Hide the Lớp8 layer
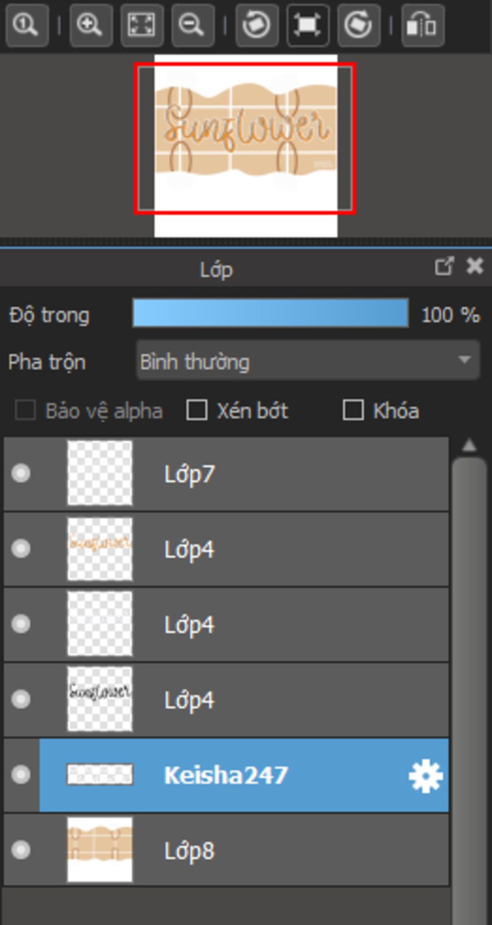 (21, 850)
